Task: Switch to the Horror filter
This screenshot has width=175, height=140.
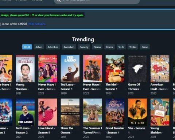Action: pyautogui.click(x=109, y=47)
